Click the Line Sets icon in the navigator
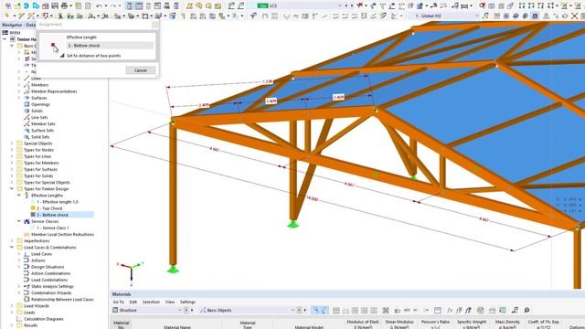 pos(27,118)
